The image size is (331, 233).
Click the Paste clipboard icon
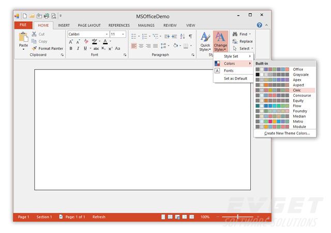click(x=23, y=37)
